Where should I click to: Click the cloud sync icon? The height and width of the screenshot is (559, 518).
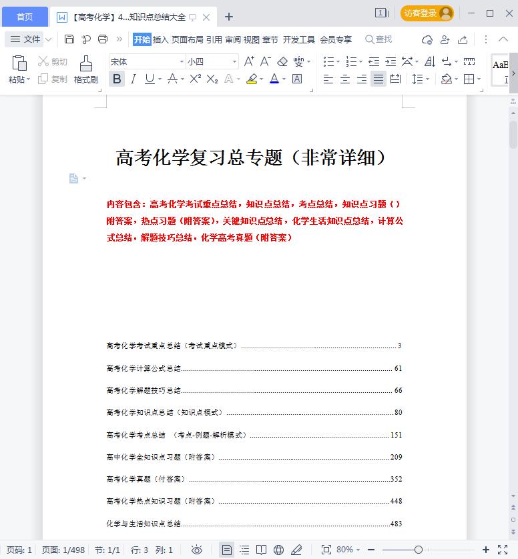tap(427, 39)
